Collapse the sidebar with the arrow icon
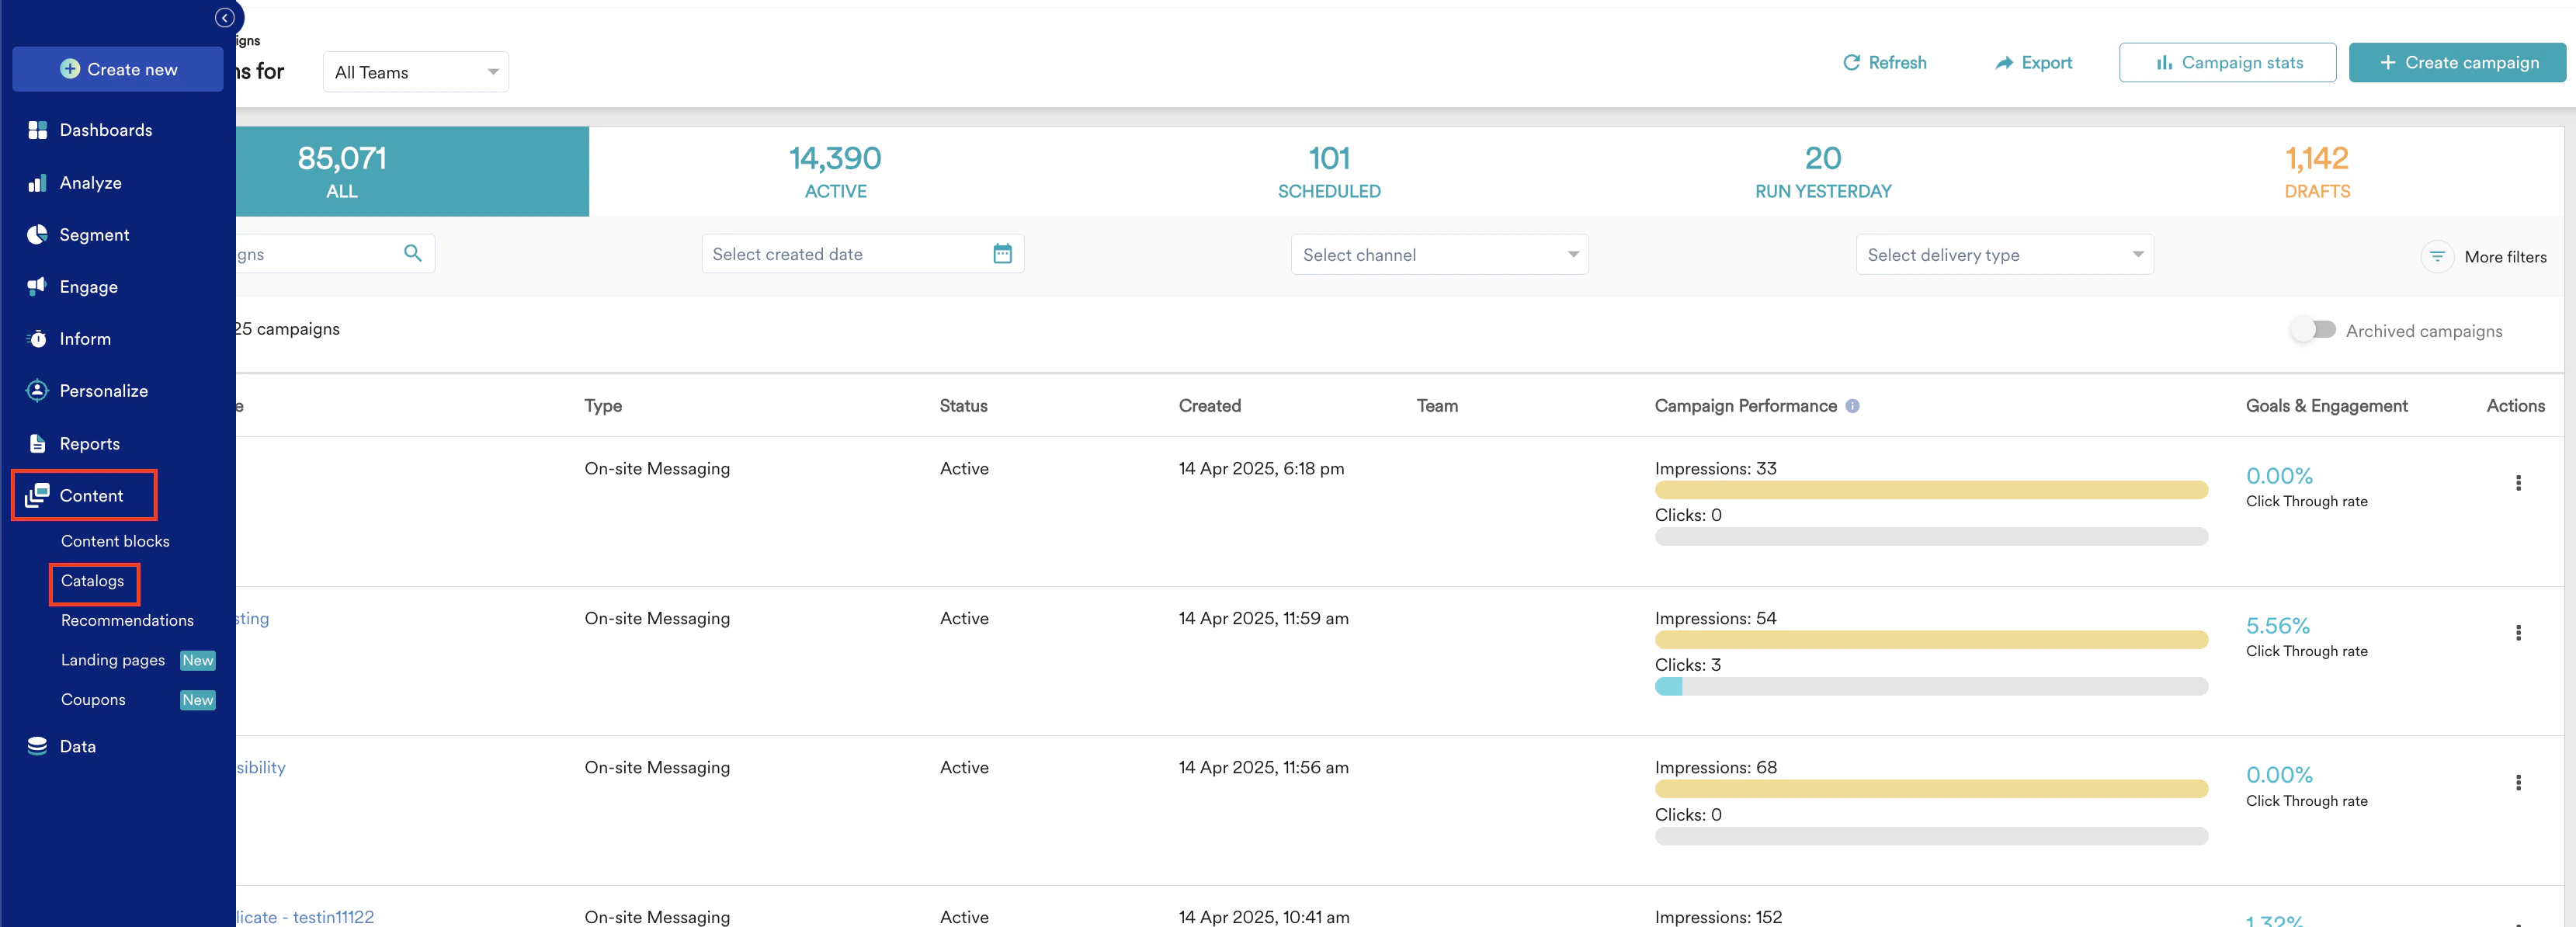Viewport: 2576px width, 927px height. pyautogui.click(x=224, y=18)
